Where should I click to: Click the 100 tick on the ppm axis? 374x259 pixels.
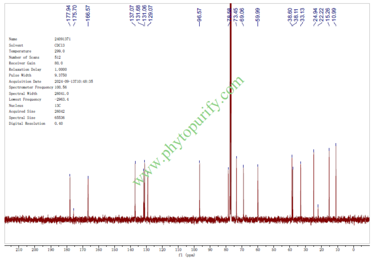pyautogui.click(x=194, y=250)
